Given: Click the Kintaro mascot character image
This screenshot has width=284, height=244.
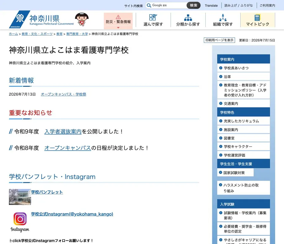Looking at the screenshot, I should (x=82, y=19).
